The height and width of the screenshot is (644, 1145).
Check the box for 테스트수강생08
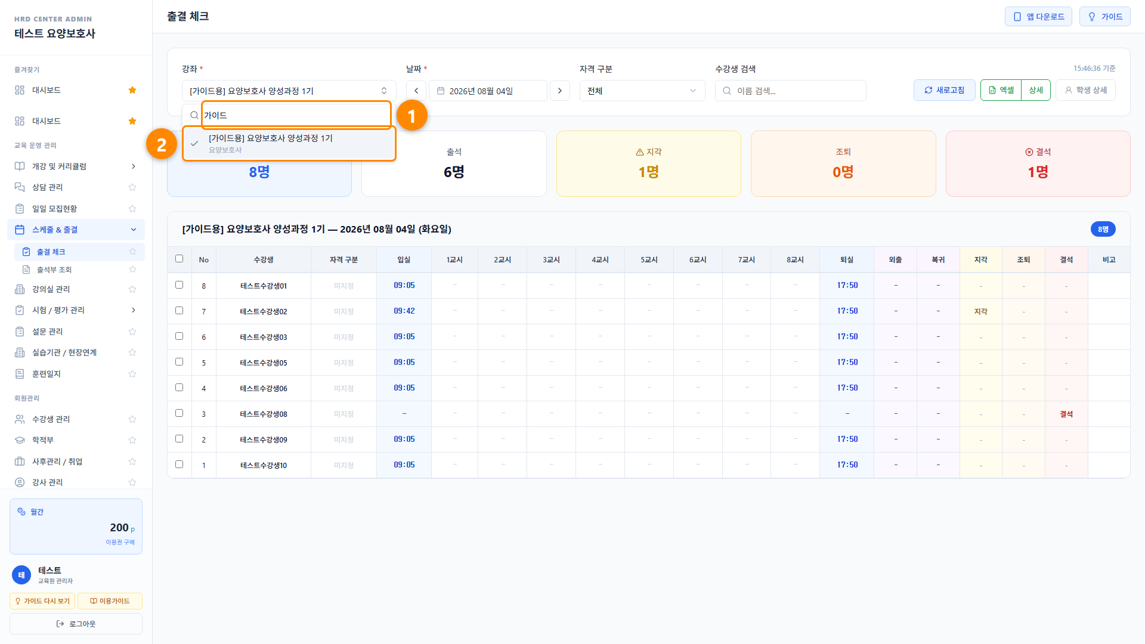click(179, 413)
